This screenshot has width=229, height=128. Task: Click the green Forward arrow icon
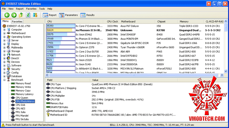[14, 15]
